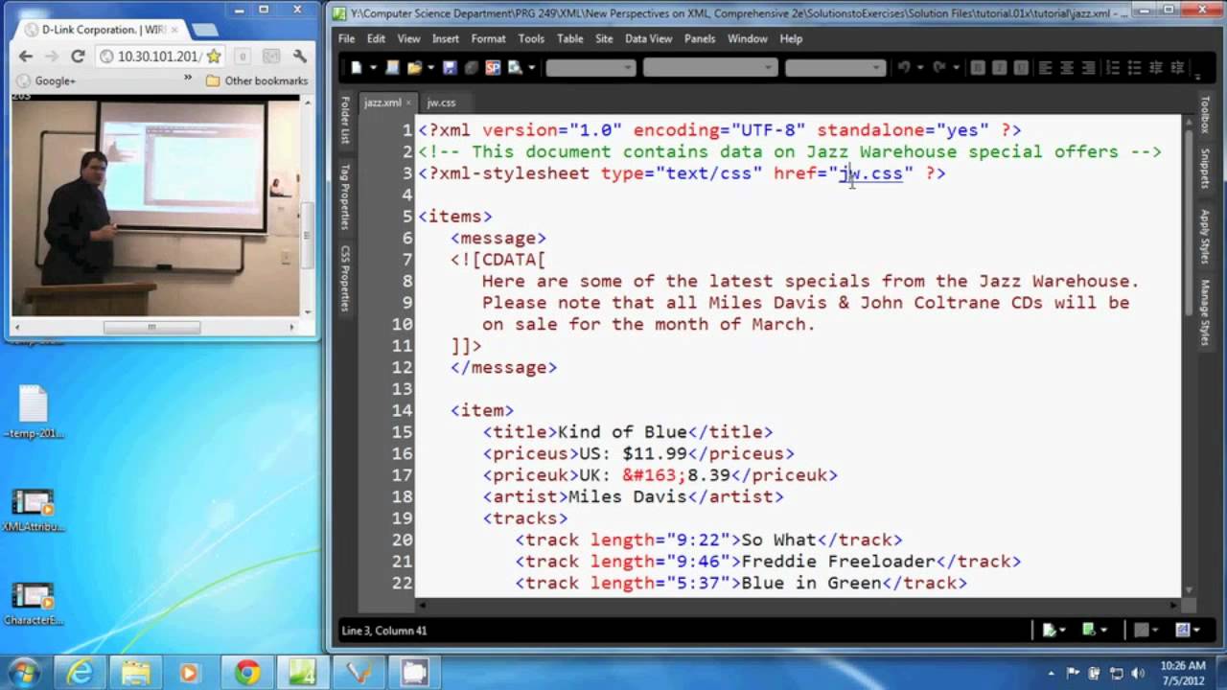1227x690 pixels.
Task: Open the Other bookmarks folder in Chrome
Action: click(x=257, y=81)
